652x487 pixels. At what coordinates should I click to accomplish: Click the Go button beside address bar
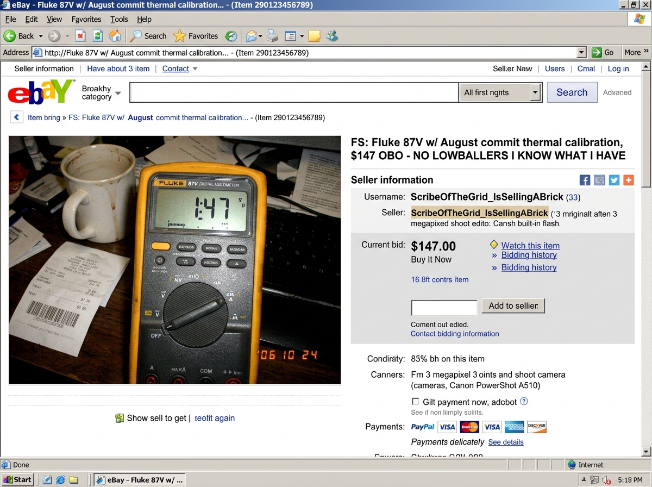tap(603, 53)
